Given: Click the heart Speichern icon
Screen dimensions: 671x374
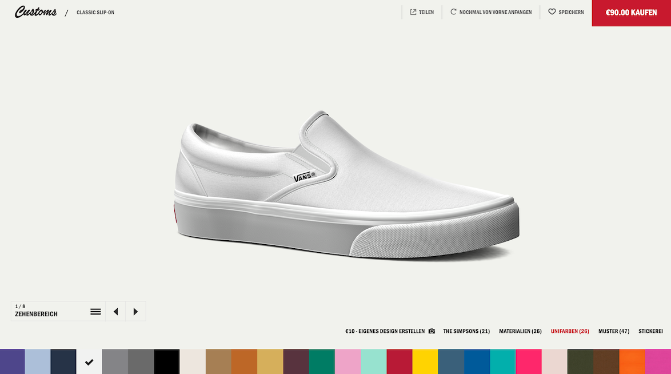Looking at the screenshot, I should click(x=552, y=12).
